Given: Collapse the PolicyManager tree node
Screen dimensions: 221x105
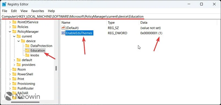Looking at the screenshot, I should (10, 32).
